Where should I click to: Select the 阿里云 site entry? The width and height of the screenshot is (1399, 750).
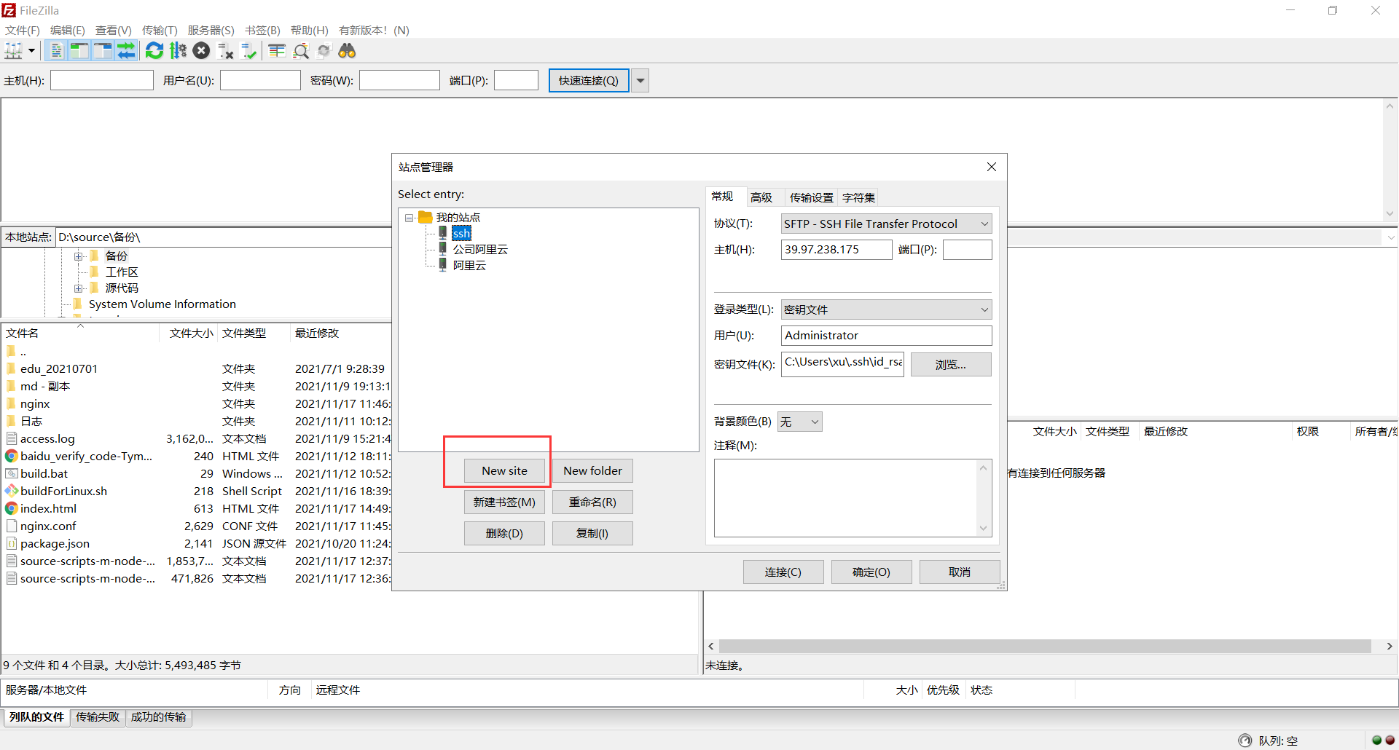(x=469, y=266)
